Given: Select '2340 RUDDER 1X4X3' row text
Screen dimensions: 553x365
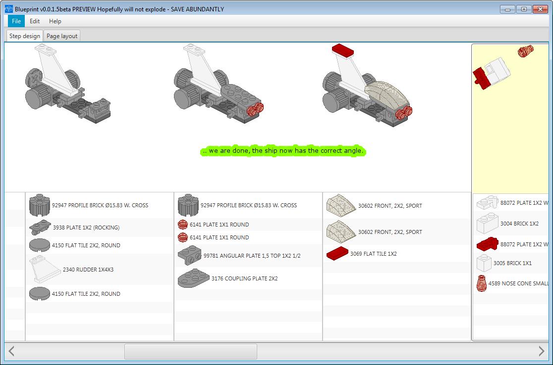Looking at the screenshot, I should click(88, 270).
